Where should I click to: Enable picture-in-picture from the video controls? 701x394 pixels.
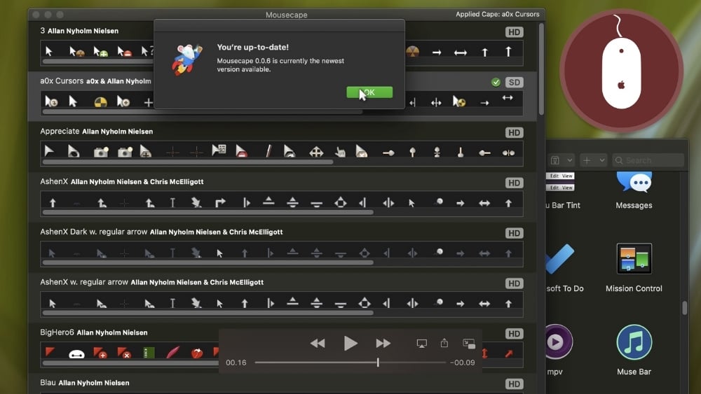[x=469, y=343]
